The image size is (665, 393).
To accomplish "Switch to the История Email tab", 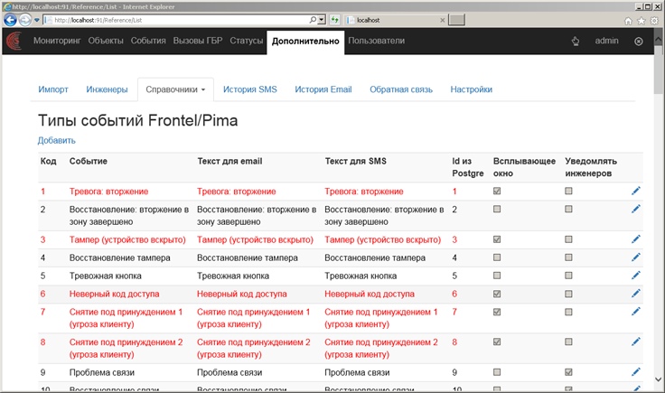I will click(x=323, y=89).
